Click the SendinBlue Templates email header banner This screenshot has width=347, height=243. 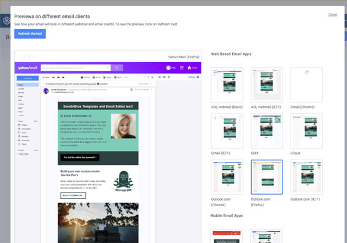[x=98, y=106]
